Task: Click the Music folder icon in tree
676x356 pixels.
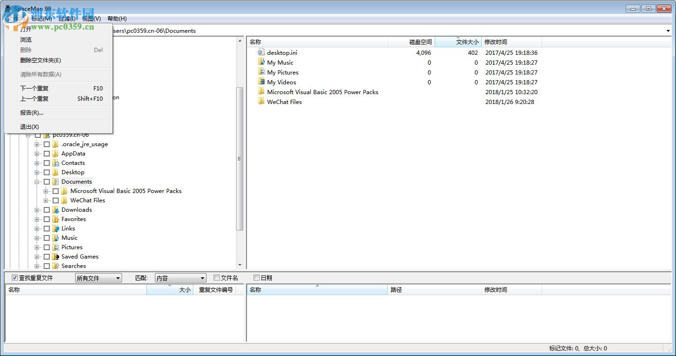Action: point(55,238)
